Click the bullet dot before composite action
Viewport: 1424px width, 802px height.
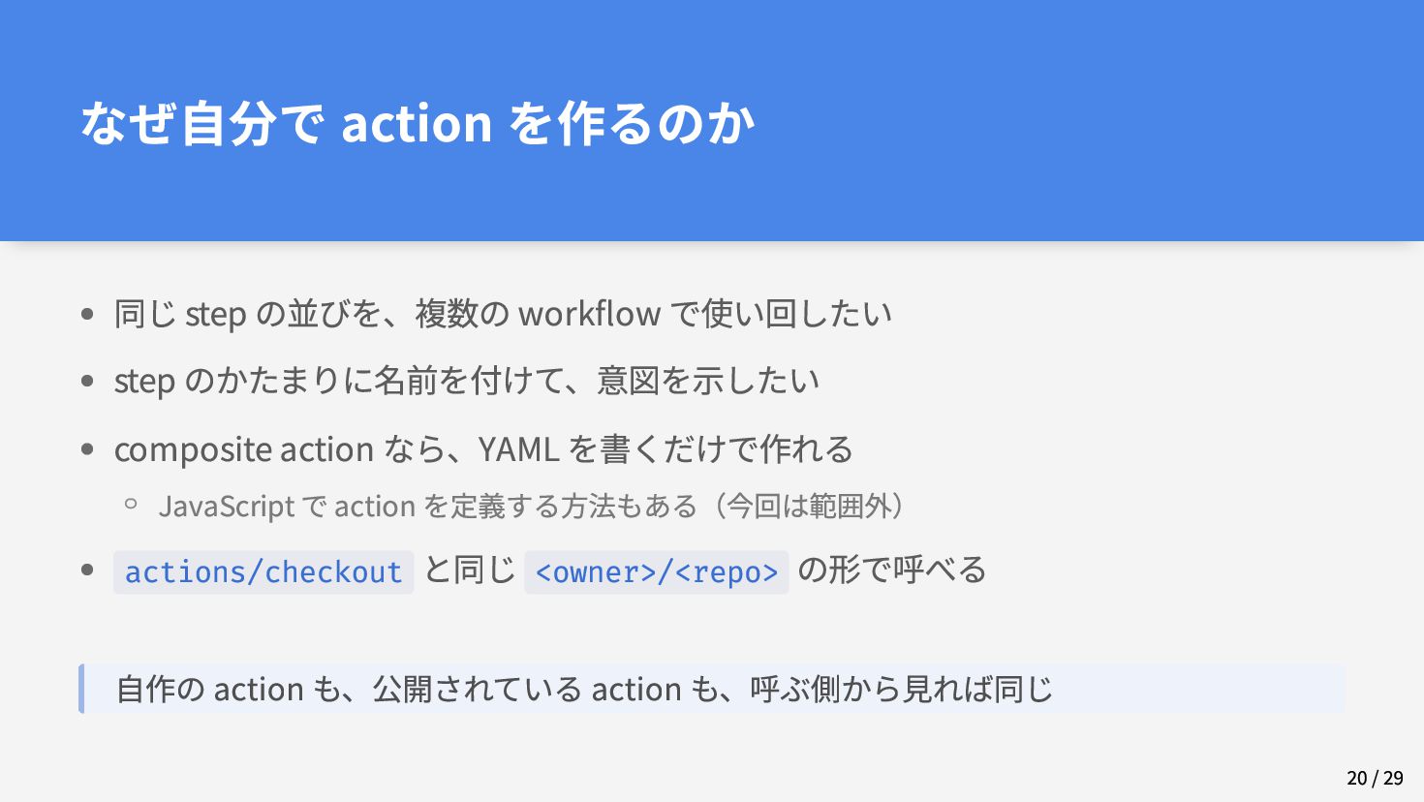point(88,449)
